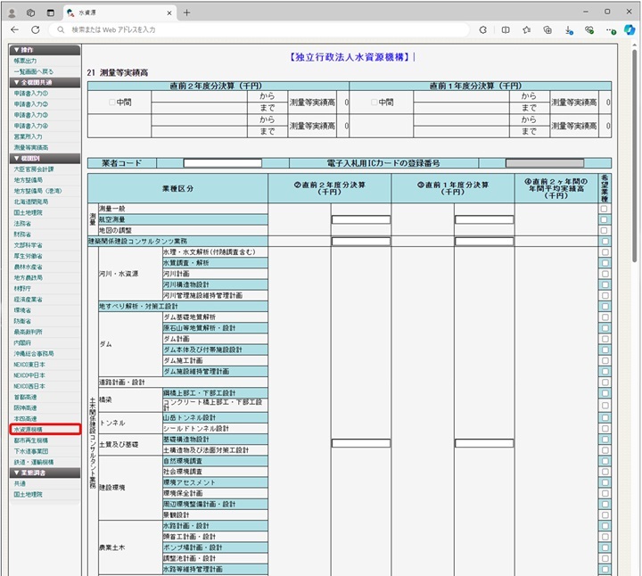Open 地方整備局（港湾） agency page
This screenshot has height=576, width=642.
click(37, 191)
